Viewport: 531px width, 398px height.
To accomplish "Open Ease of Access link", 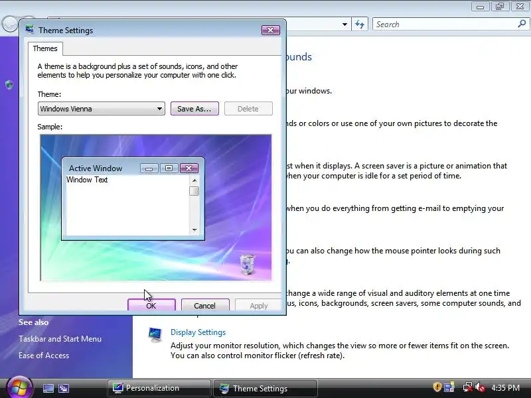I will tap(44, 356).
